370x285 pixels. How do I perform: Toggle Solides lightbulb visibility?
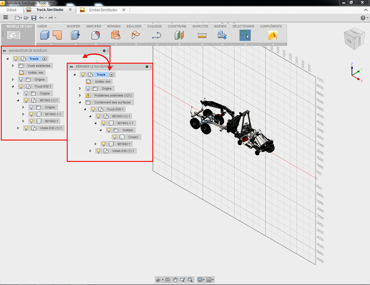click(x=109, y=130)
